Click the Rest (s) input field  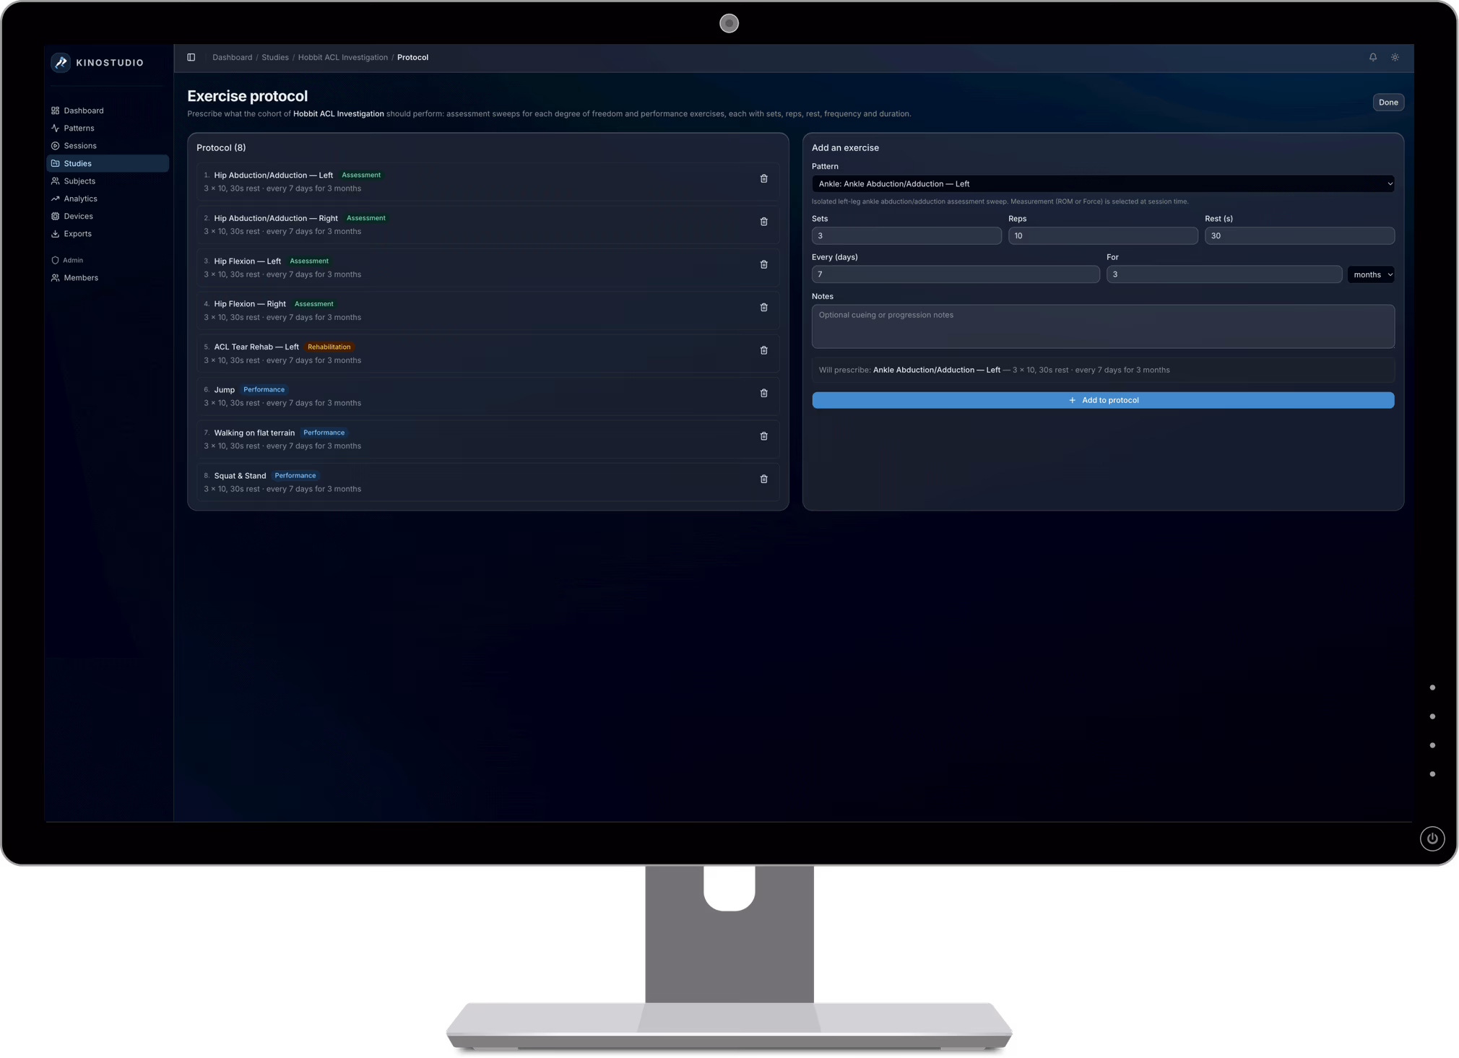tap(1299, 235)
